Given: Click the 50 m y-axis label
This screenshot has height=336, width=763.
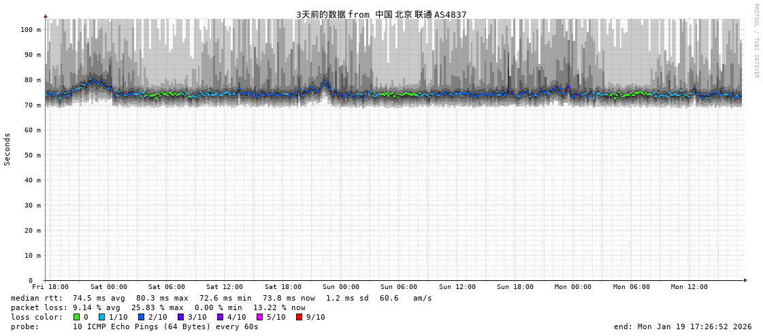Looking at the screenshot, I should pos(33,155).
